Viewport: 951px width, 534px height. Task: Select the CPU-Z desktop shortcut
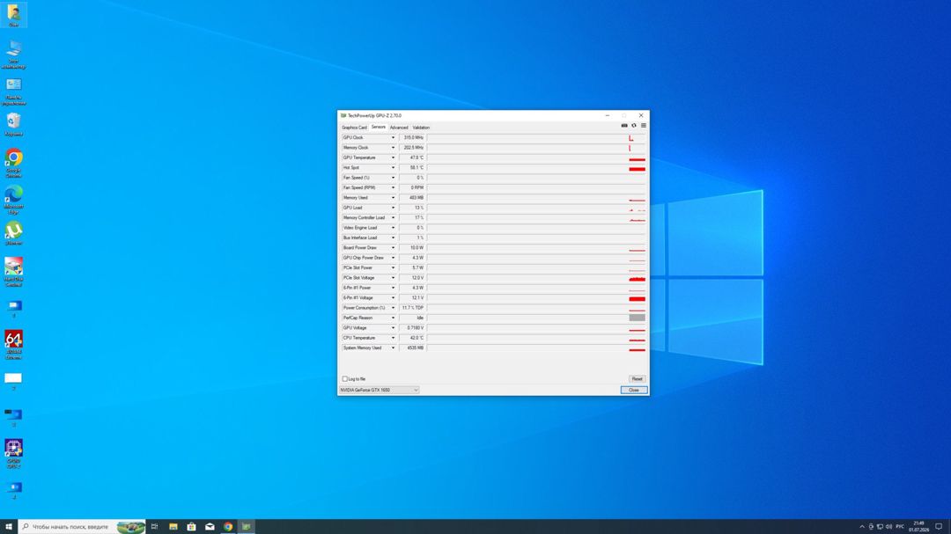(x=13, y=454)
